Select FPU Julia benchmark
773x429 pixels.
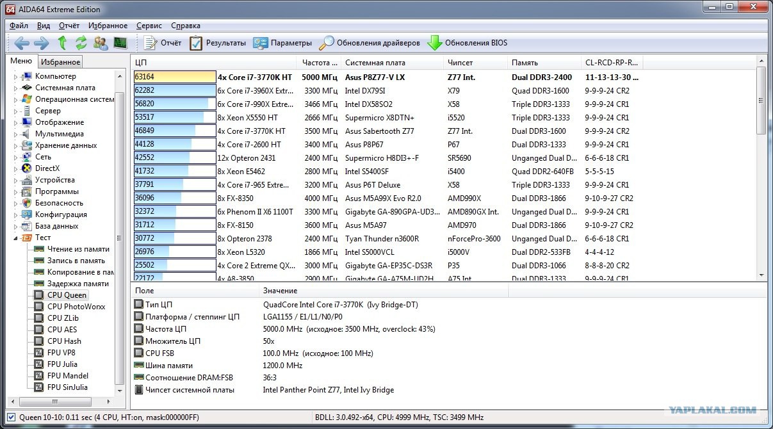(62, 364)
